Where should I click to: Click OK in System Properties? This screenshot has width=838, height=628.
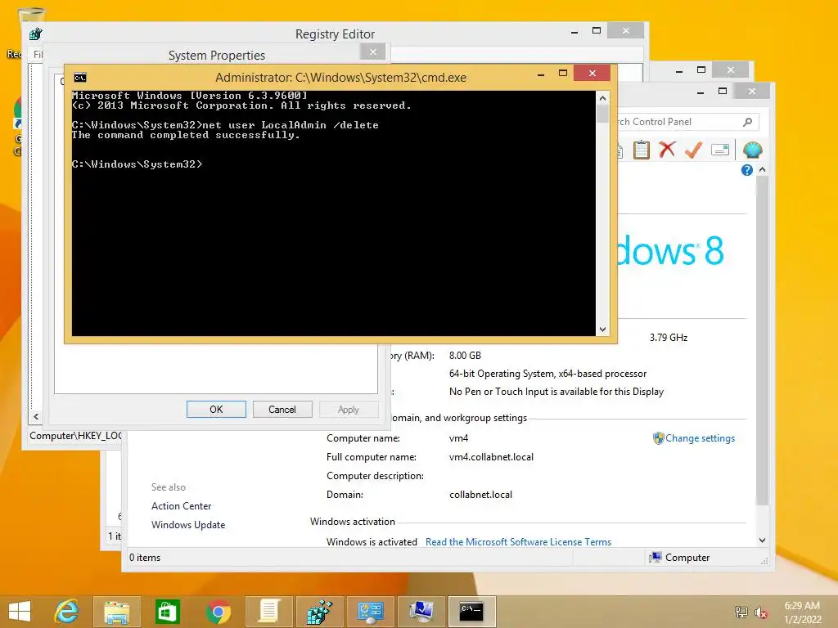click(x=216, y=410)
